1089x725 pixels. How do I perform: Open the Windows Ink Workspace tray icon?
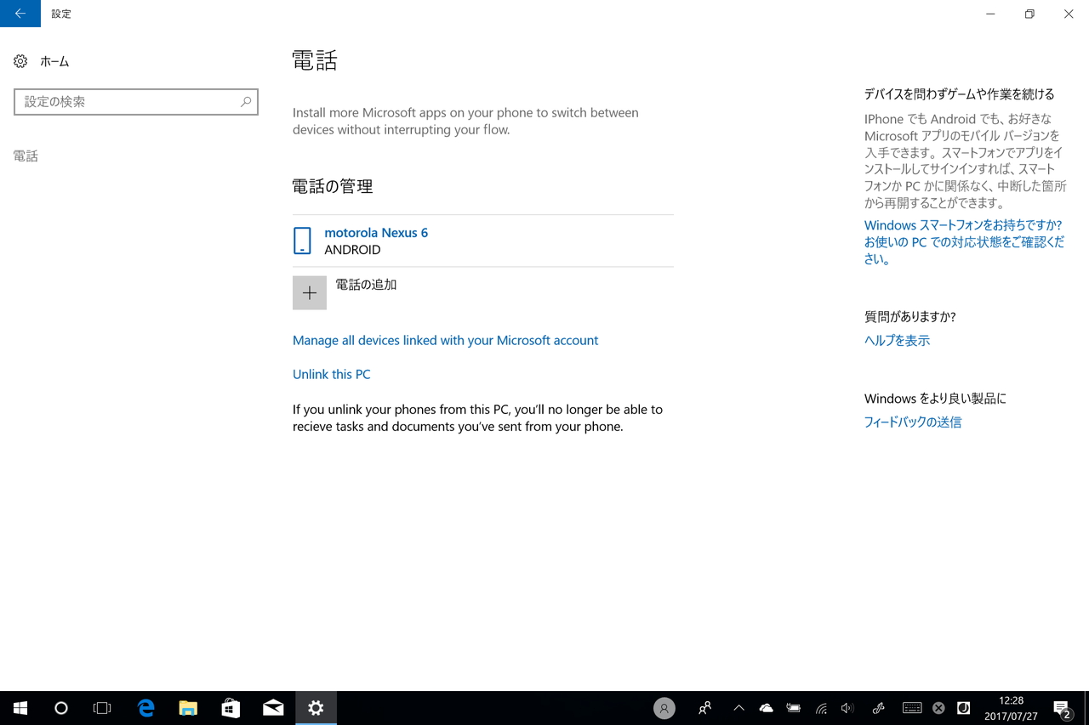(x=878, y=707)
